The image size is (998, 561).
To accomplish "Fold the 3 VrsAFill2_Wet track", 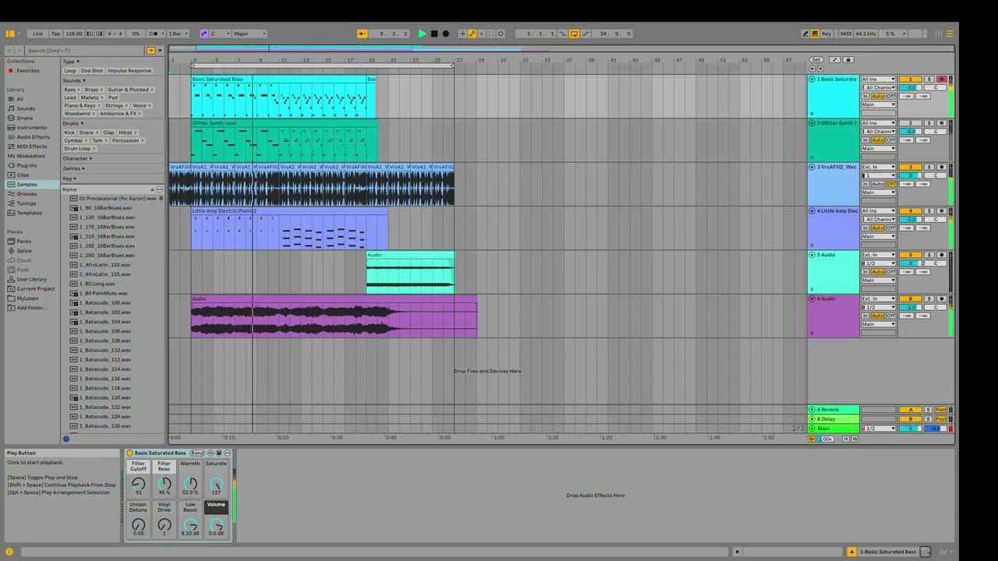I will (x=812, y=168).
